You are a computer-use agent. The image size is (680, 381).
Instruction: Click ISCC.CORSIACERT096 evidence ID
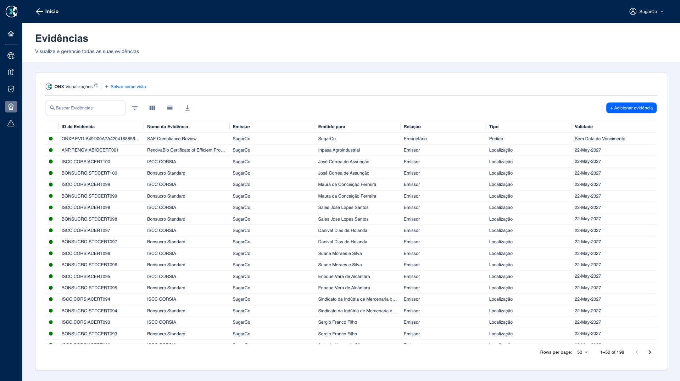click(86, 254)
